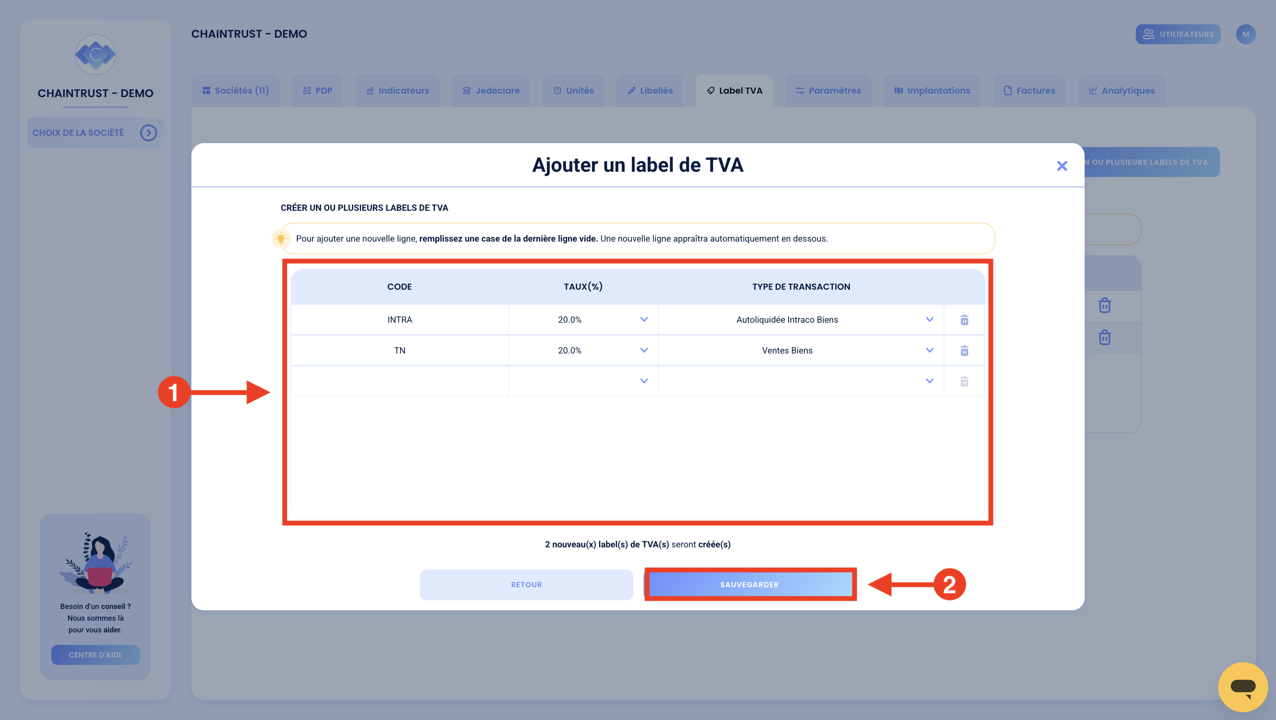1276x720 pixels.
Task: Click the CODE column header
Action: (399, 287)
